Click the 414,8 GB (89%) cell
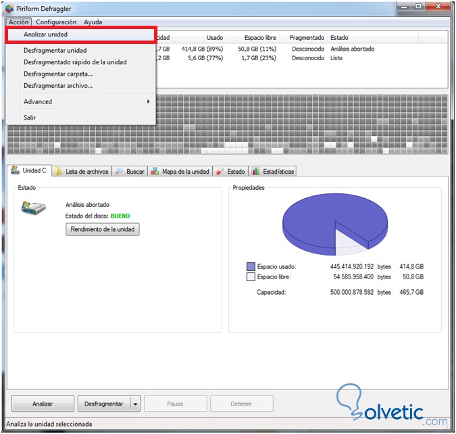Screen dimensions: 456x434 click(x=202, y=49)
